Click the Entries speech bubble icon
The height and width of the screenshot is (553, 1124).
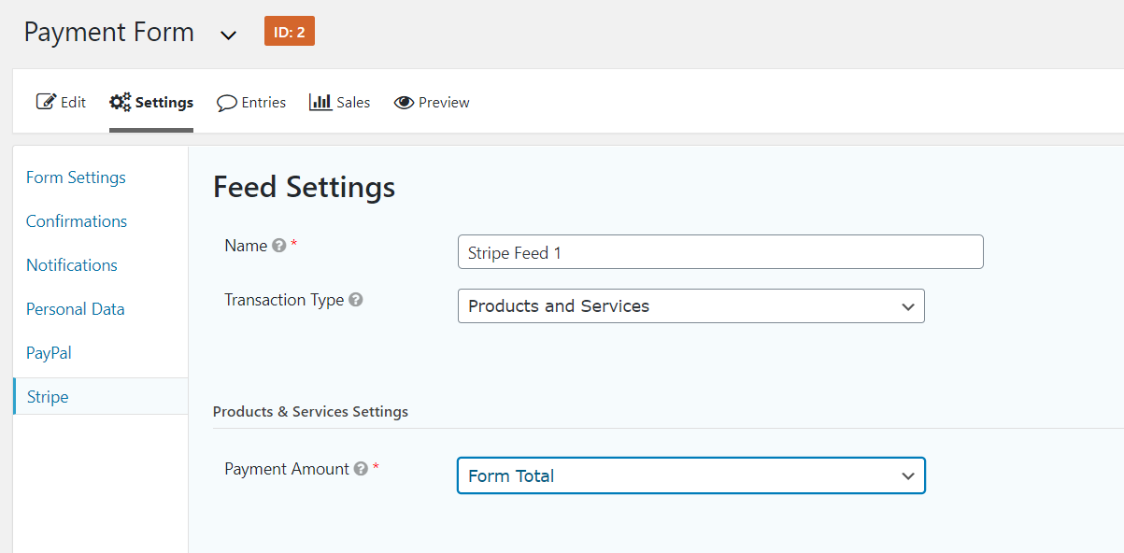tap(226, 103)
